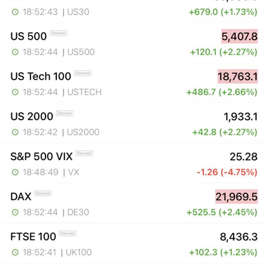268x268 pixels.
Task: Tap the clock icon beside US30 timestamp
Action: click(x=15, y=12)
